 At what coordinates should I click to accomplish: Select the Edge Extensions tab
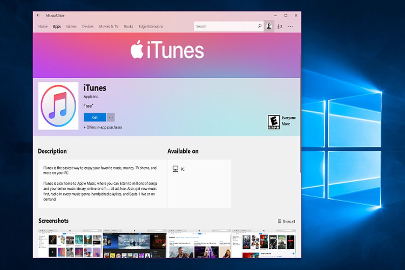[151, 26]
